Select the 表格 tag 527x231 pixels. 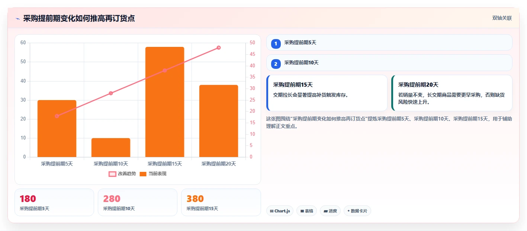(x=306, y=211)
